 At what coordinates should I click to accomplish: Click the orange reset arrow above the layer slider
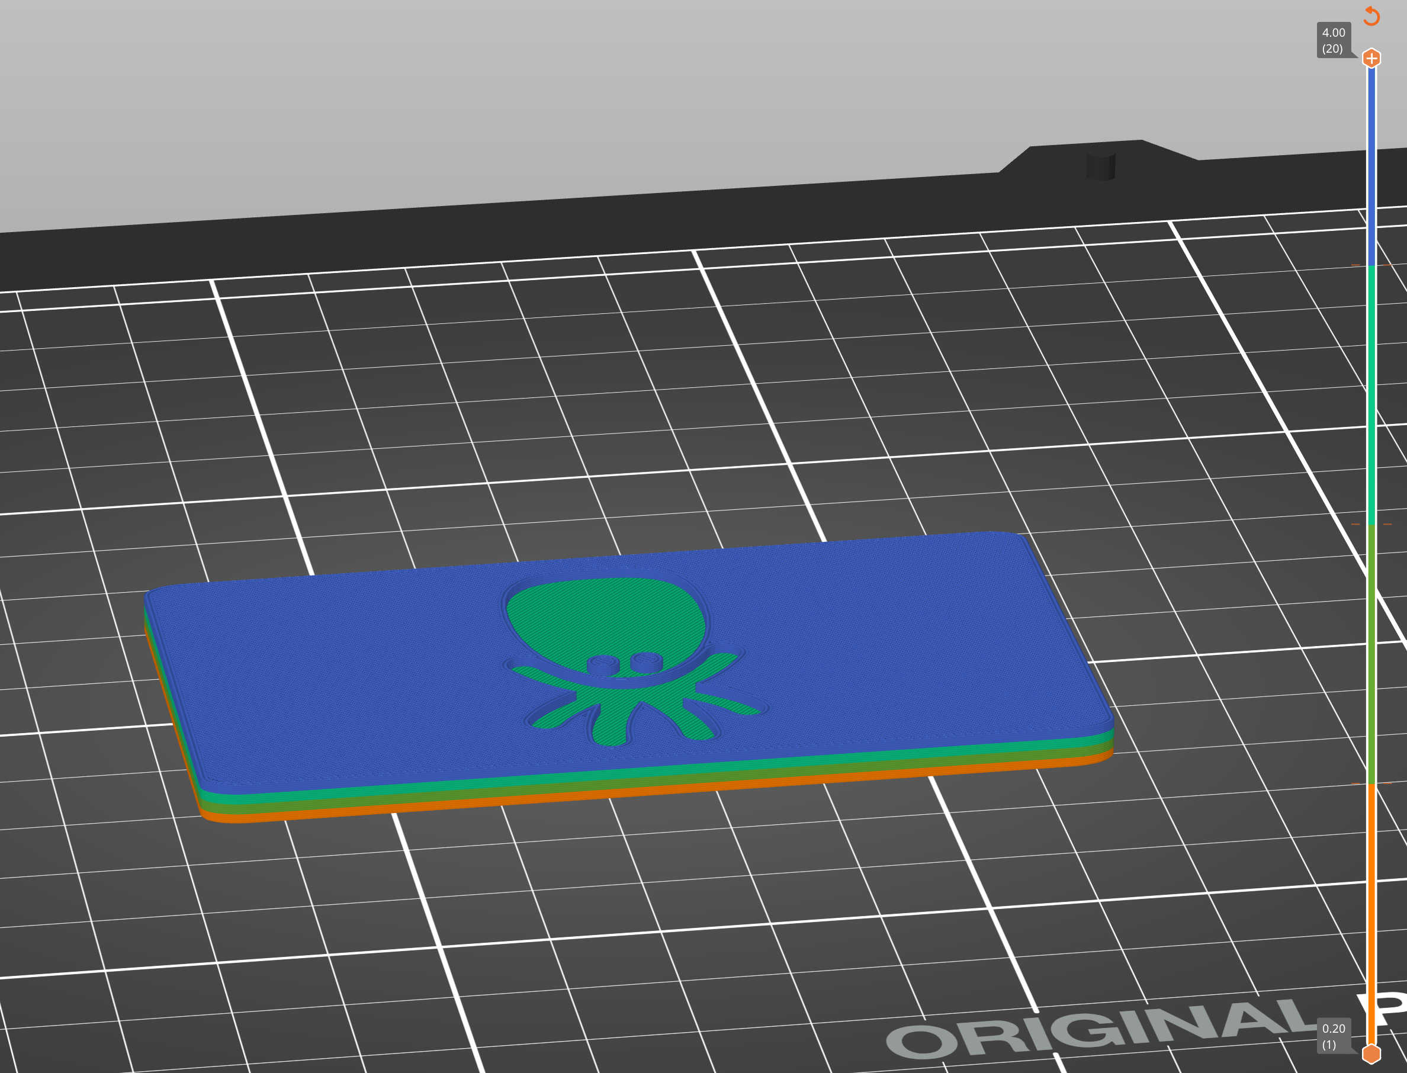click(1371, 16)
